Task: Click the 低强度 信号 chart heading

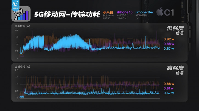Action: pyautogui.click(x=175, y=30)
